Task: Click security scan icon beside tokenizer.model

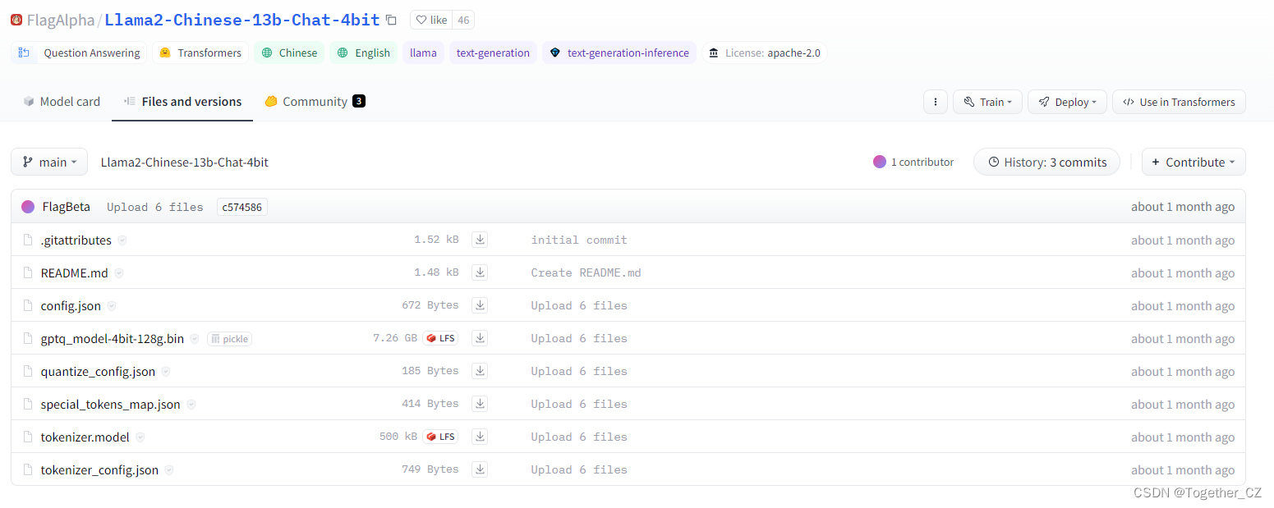Action: (140, 437)
